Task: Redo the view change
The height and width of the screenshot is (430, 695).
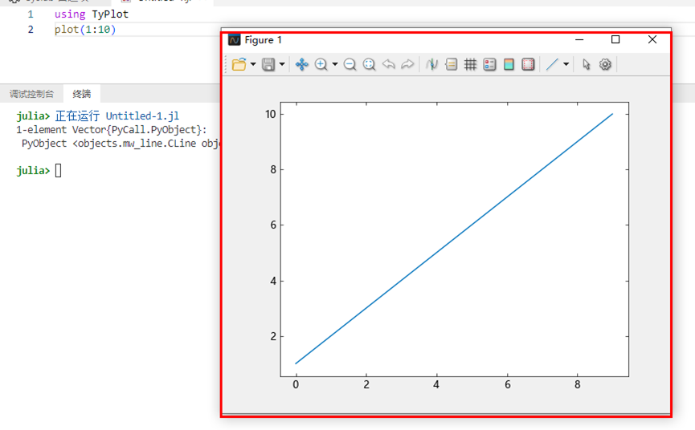Action: pos(407,65)
